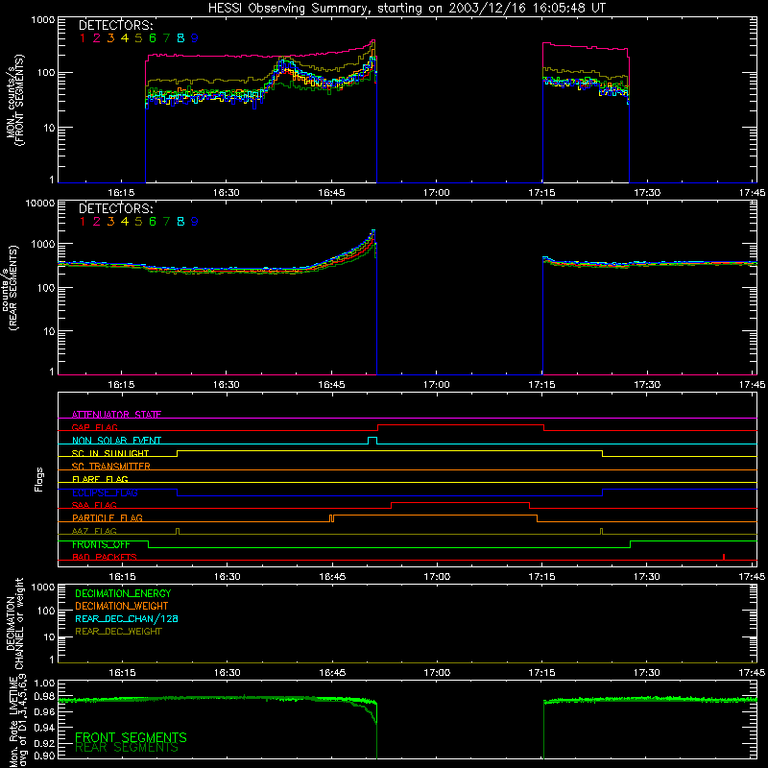
Task: Click 17:00 tick label under the Flags panel
Action: pyautogui.click(x=437, y=577)
